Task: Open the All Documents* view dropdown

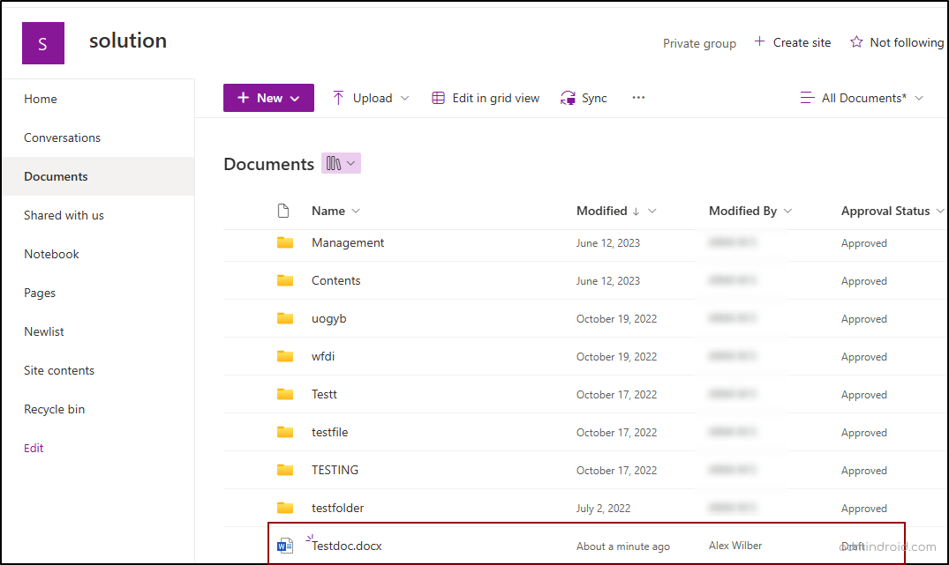Action: click(861, 98)
